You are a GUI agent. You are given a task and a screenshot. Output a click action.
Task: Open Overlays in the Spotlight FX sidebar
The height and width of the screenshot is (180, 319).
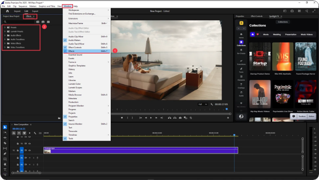tap(241, 85)
